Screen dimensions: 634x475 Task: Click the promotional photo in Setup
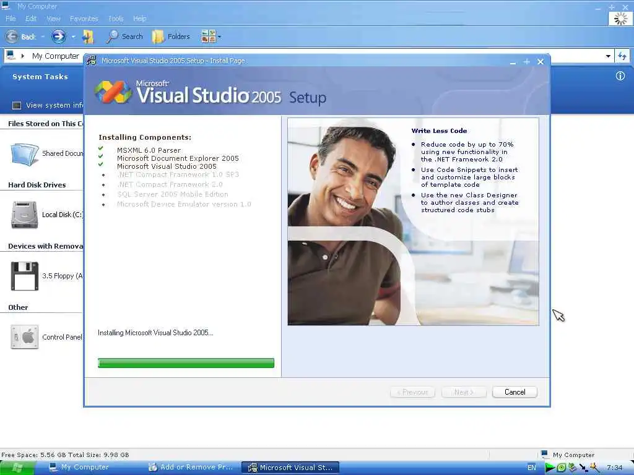point(413,222)
